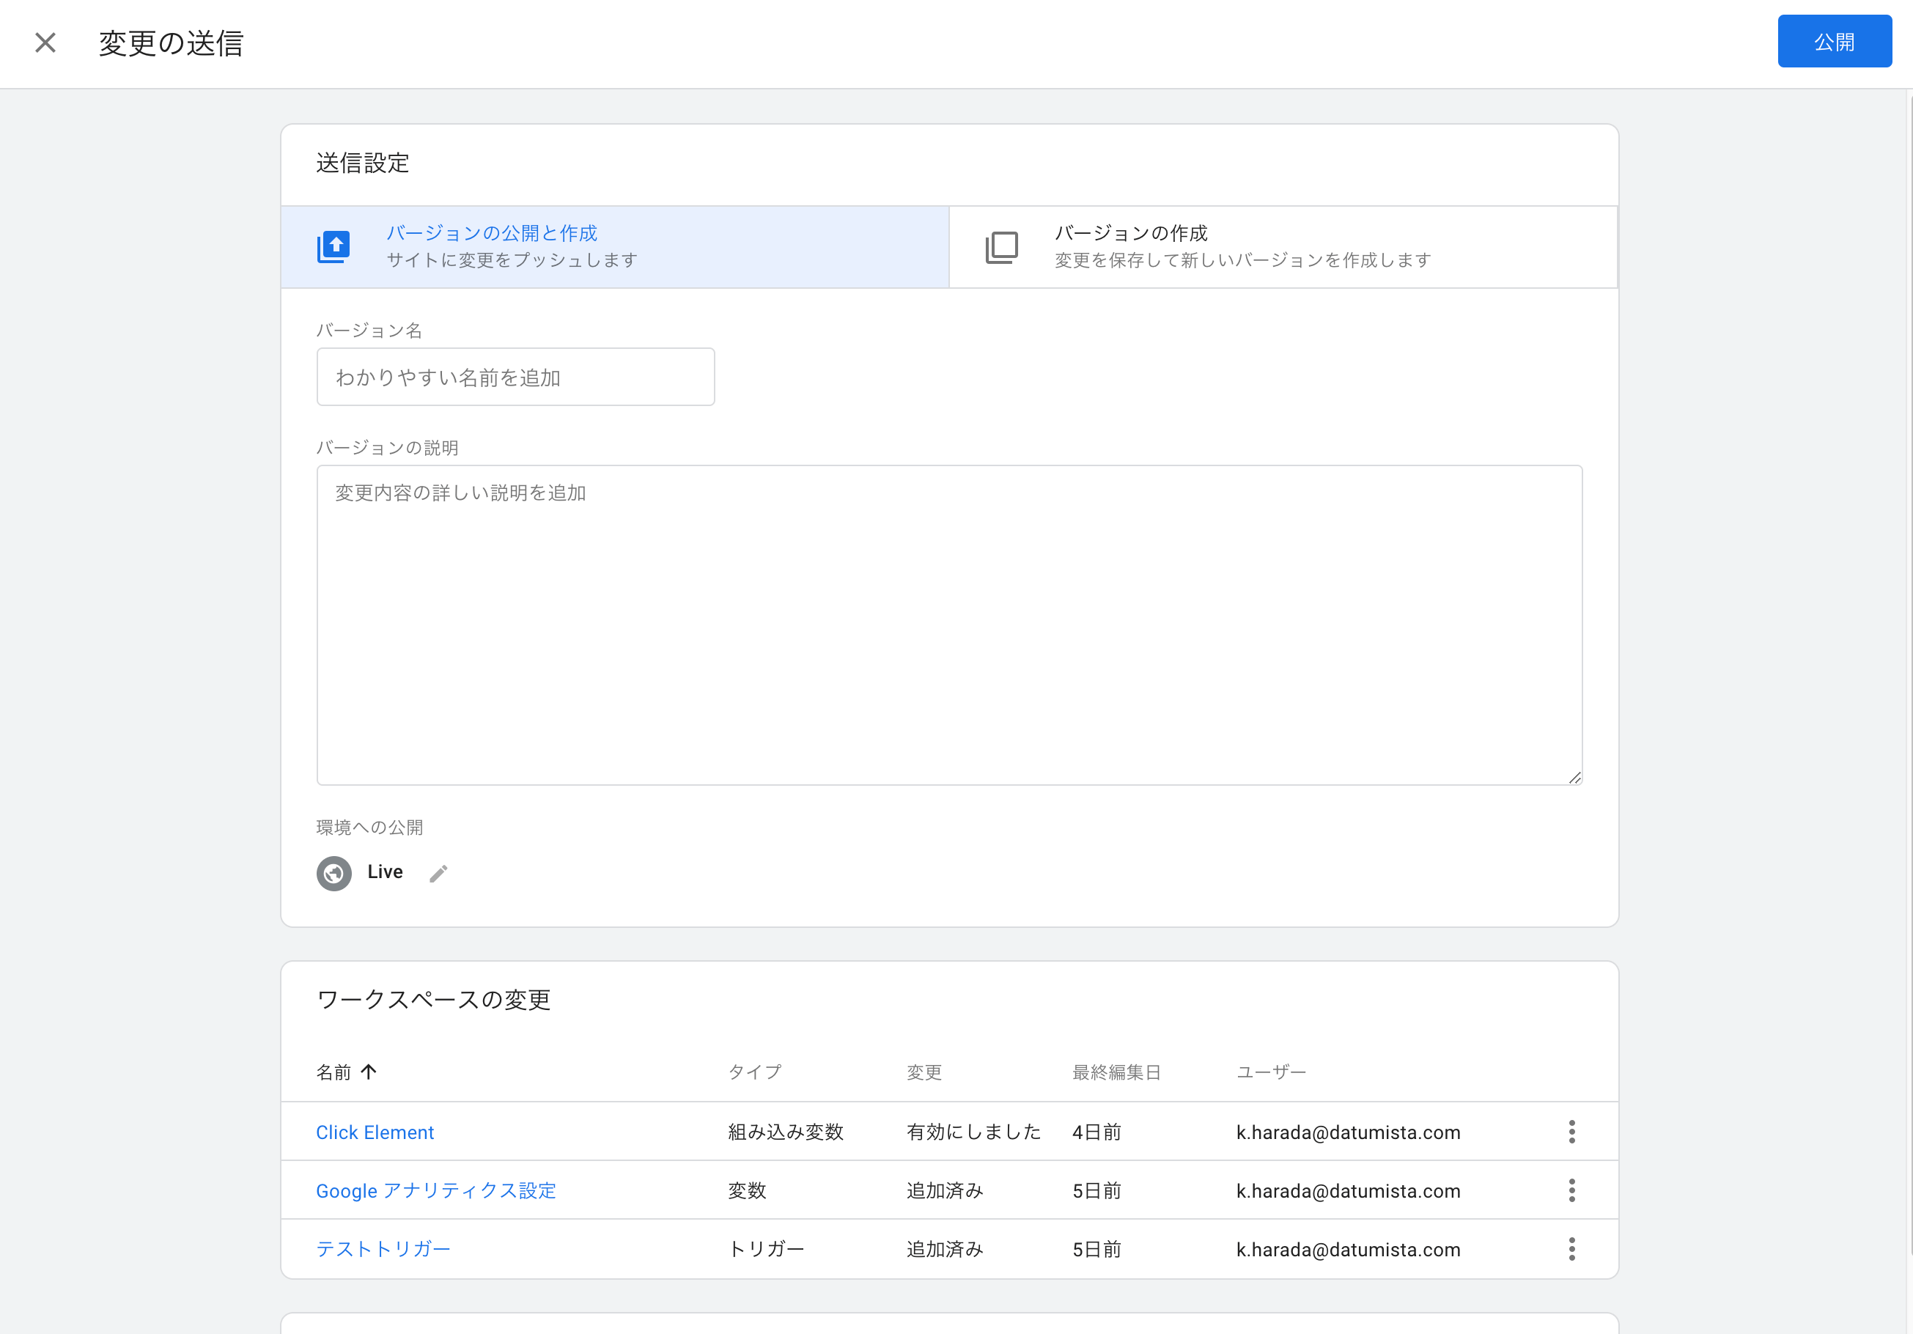
Task: Click the 有効にしました change cell
Action: point(974,1132)
